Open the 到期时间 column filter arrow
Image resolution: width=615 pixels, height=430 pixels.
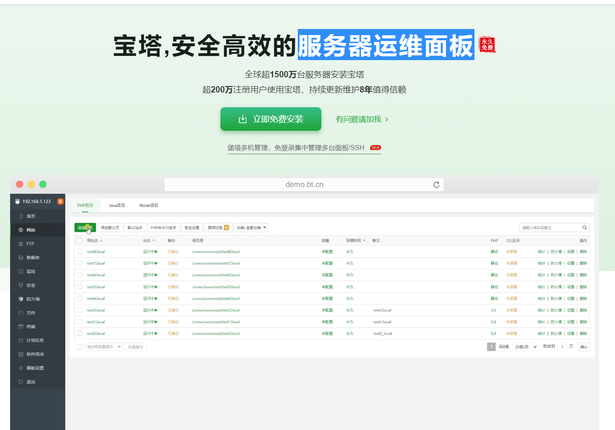pyautogui.click(x=364, y=240)
